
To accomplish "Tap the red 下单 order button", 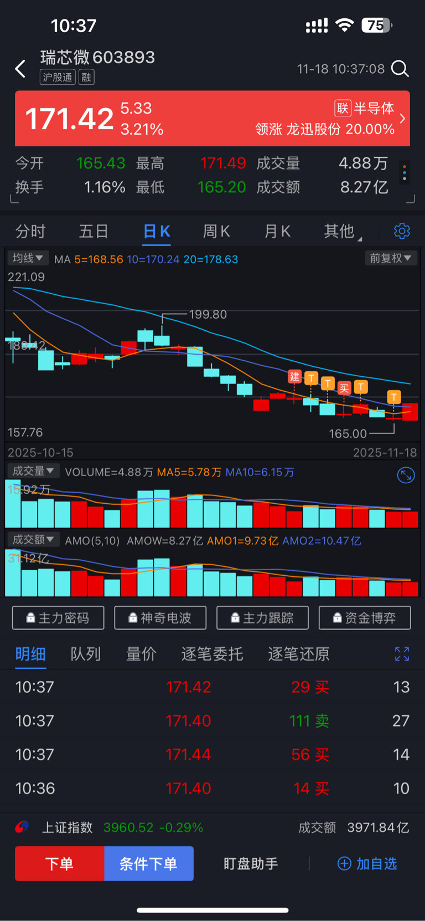I will (60, 863).
